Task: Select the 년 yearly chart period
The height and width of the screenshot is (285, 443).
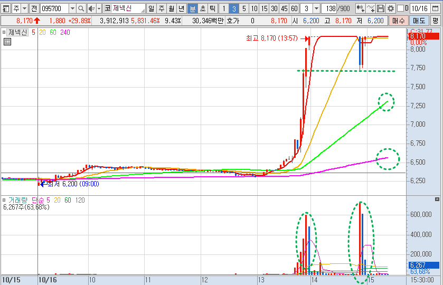Action: 182,8
